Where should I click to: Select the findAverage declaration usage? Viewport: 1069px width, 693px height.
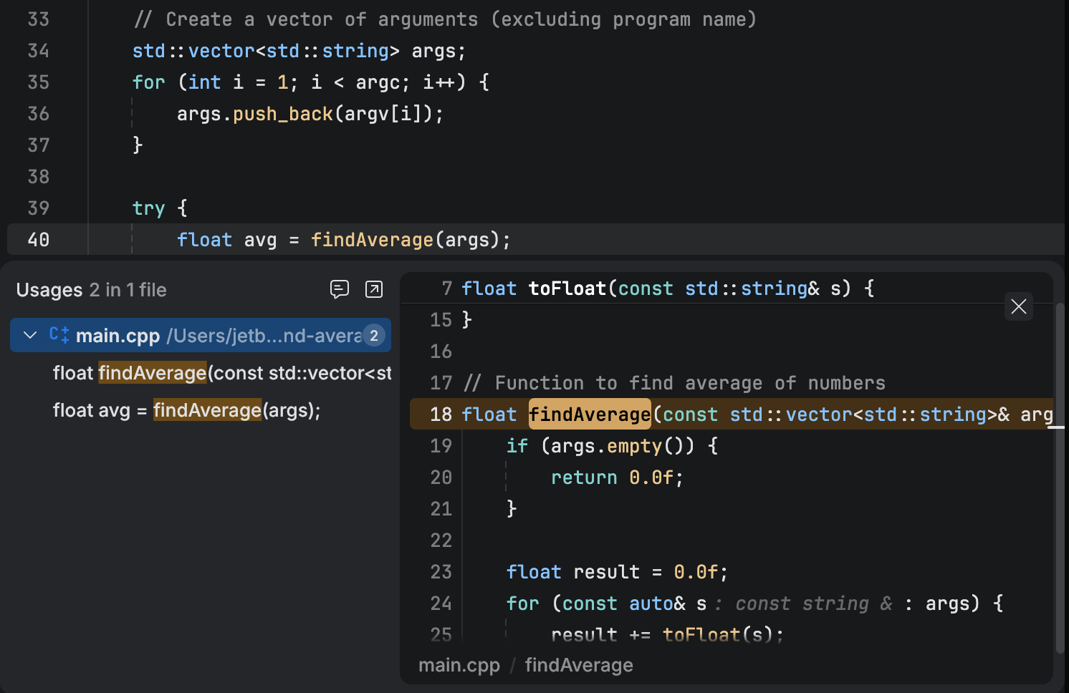coord(222,373)
